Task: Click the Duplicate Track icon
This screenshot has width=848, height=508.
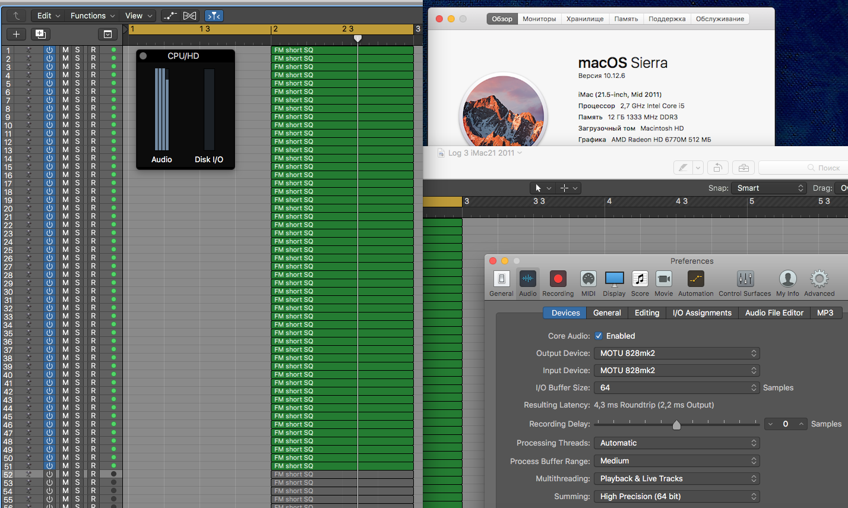Action: (41, 34)
